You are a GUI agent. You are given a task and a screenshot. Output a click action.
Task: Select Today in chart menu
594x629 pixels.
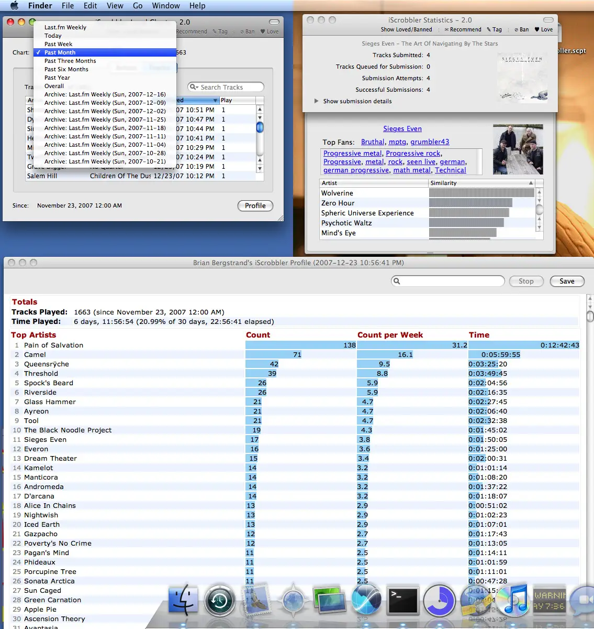(105, 36)
